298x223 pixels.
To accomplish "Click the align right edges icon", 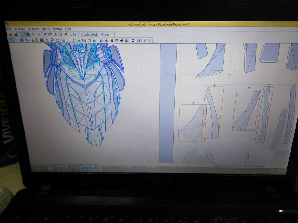I will [x=111, y=40].
